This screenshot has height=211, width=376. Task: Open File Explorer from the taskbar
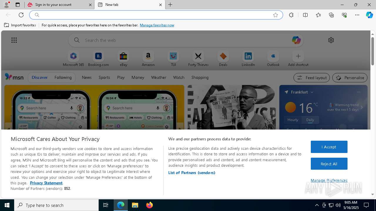point(135,205)
